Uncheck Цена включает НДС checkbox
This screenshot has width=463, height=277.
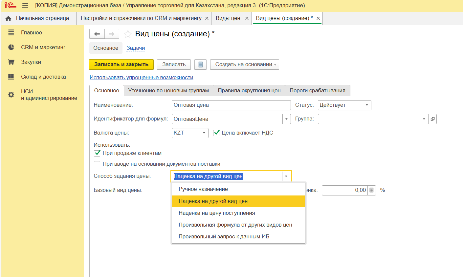coord(216,133)
